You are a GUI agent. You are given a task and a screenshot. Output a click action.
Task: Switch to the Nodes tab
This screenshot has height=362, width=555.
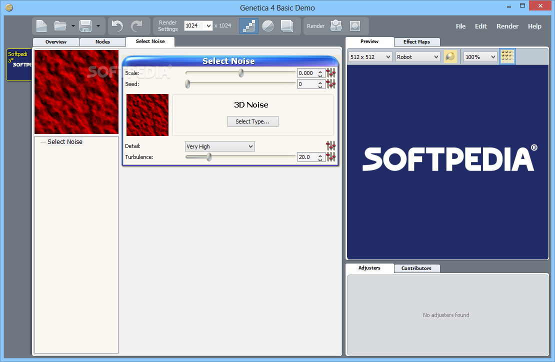[102, 42]
